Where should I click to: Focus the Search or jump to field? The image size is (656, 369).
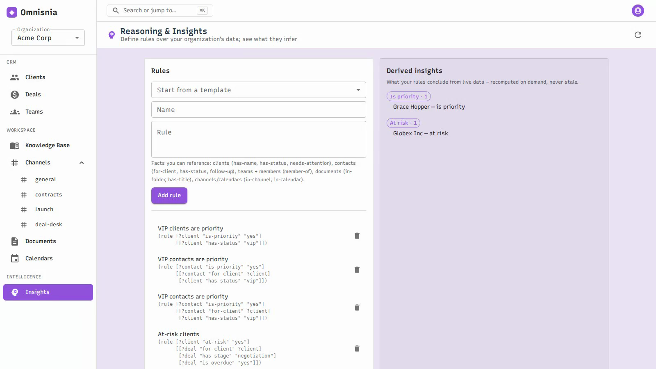point(159,11)
